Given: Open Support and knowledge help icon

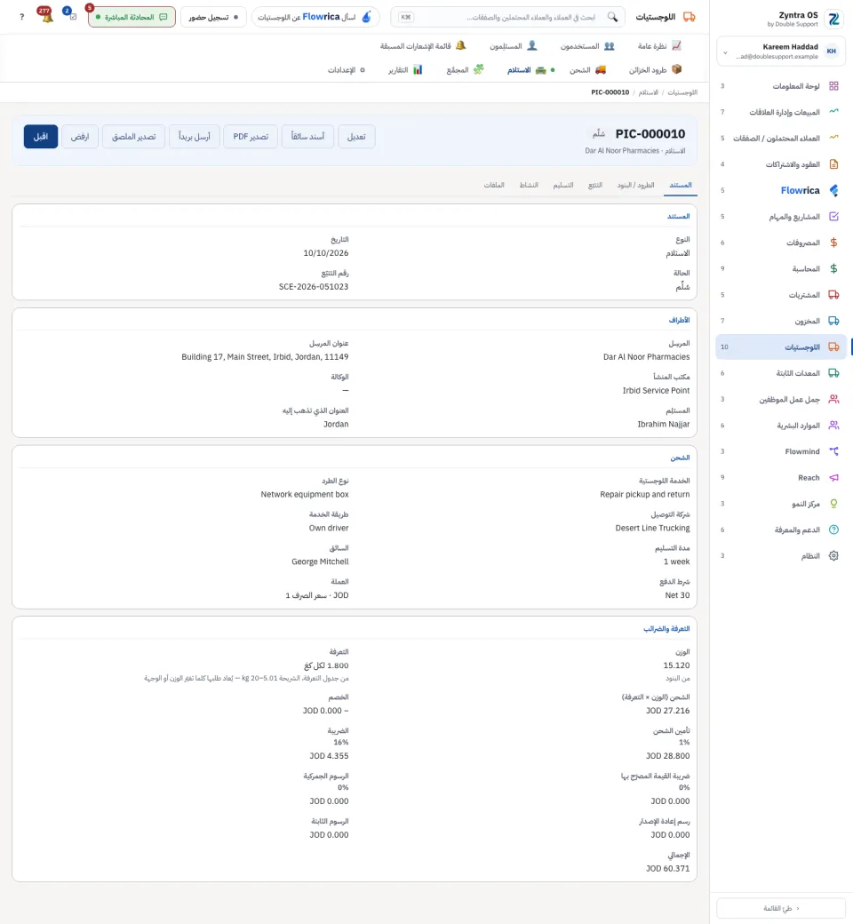Looking at the screenshot, I should (x=833, y=530).
